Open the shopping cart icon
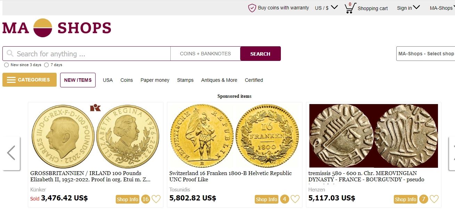This screenshot has height=213, width=455. point(349,8)
